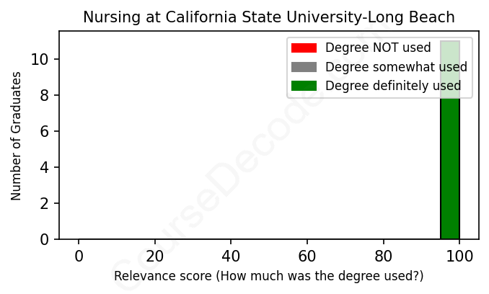The height and width of the screenshot is (294, 489).
Task: Click the 'Number of Graduates' y-axis label
Action: pyautogui.click(x=16, y=135)
